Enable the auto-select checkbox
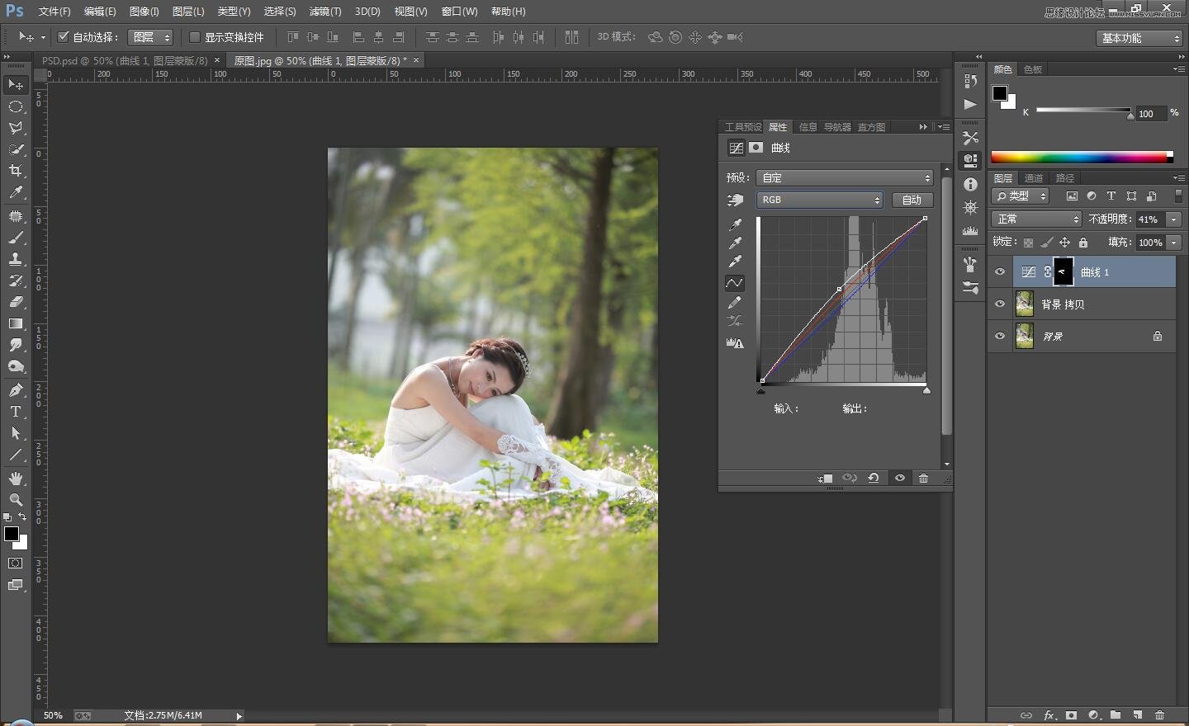The image size is (1189, 726). click(64, 37)
